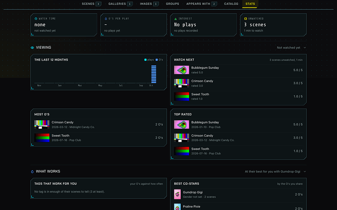
Task: Open Crimson Candy thumbnail in Top Rated
Action: [182, 138]
